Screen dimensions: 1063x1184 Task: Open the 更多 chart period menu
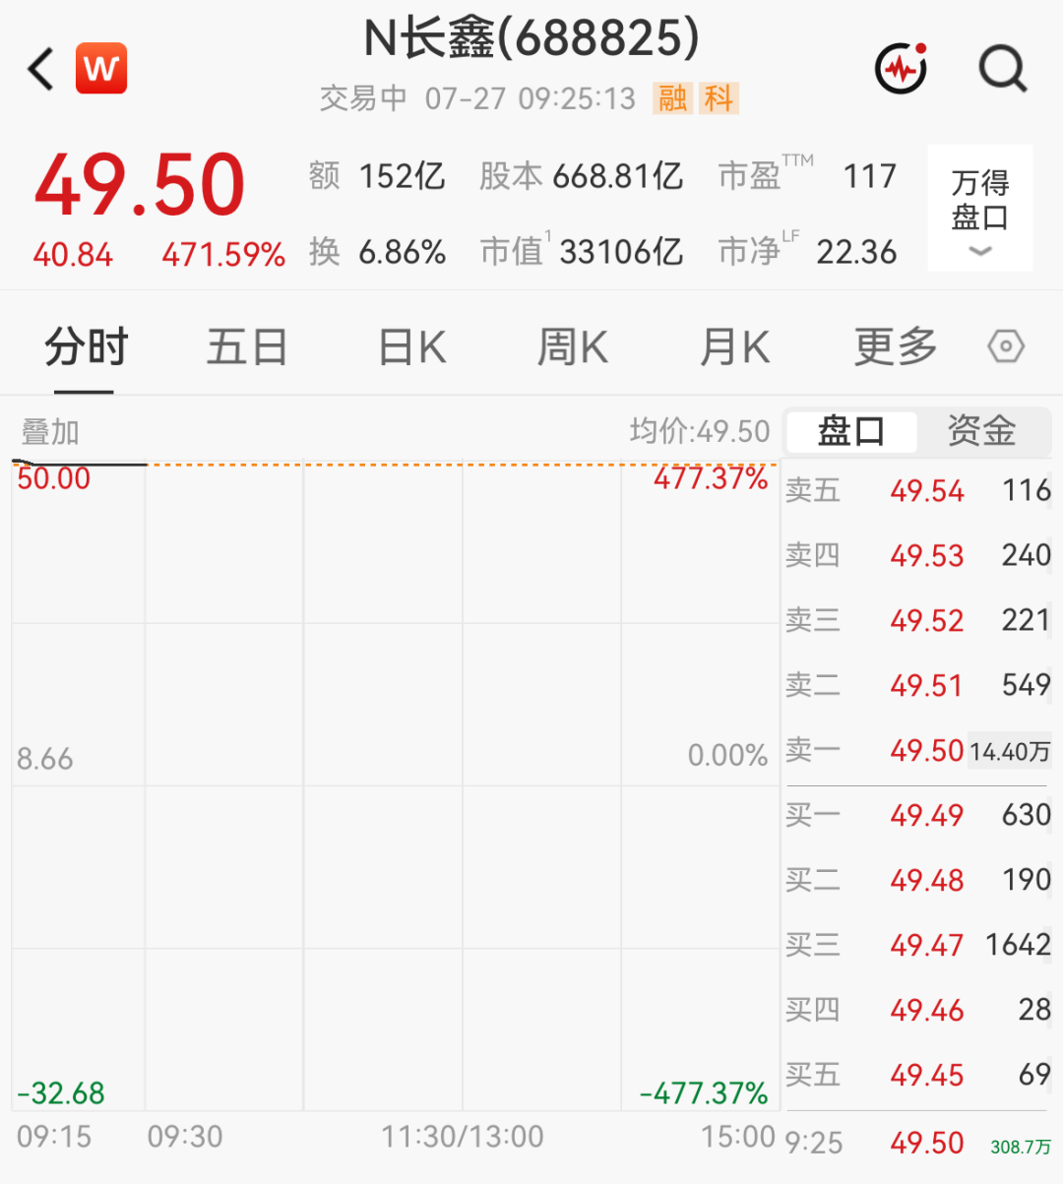(x=895, y=346)
